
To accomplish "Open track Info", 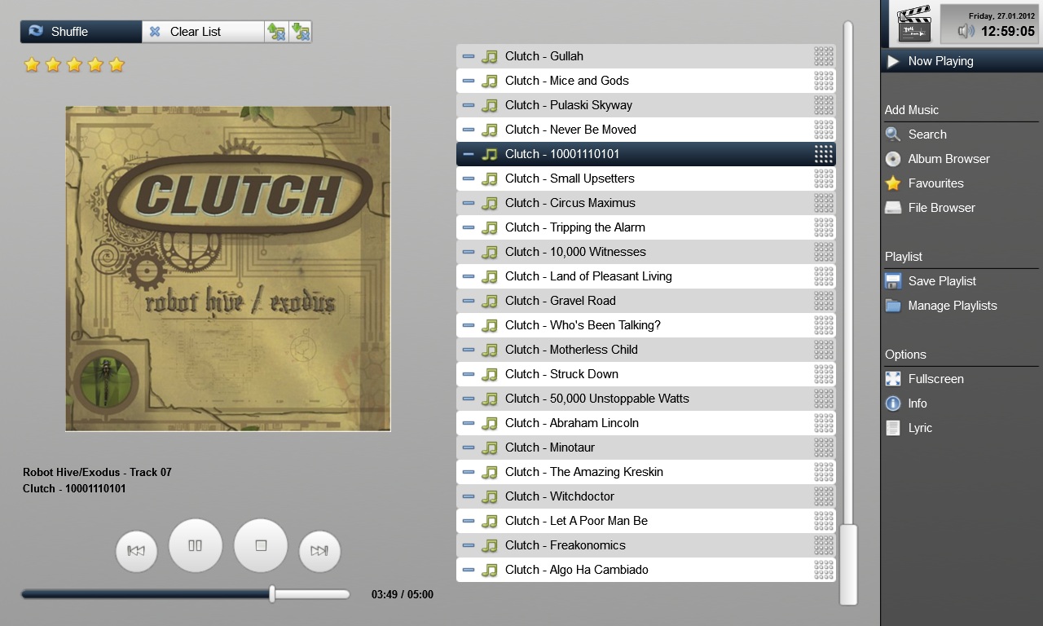I will point(962,403).
